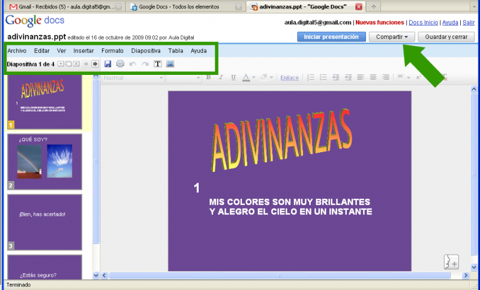Align text to the left
Viewport: 480px width, 290px height.
coord(361,77)
